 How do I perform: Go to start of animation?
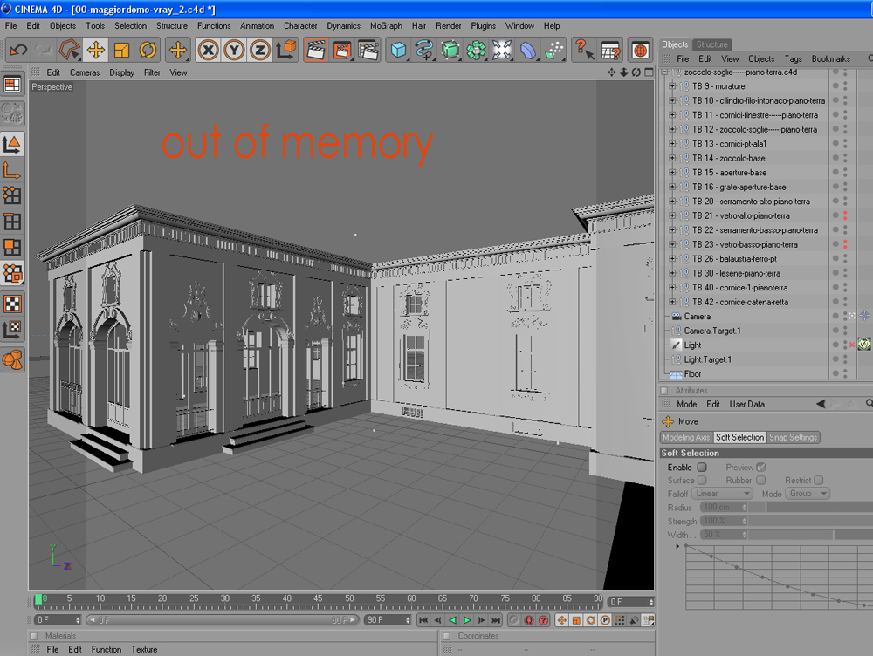(x=423, y=620)
